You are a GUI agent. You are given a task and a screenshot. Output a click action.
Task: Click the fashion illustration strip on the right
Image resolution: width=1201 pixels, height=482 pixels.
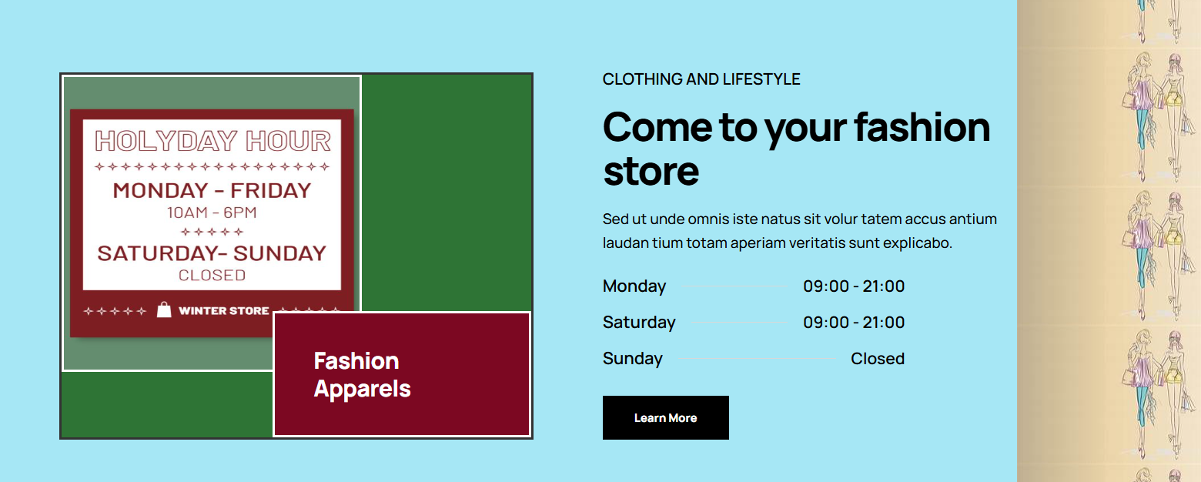click(1109, 241)
